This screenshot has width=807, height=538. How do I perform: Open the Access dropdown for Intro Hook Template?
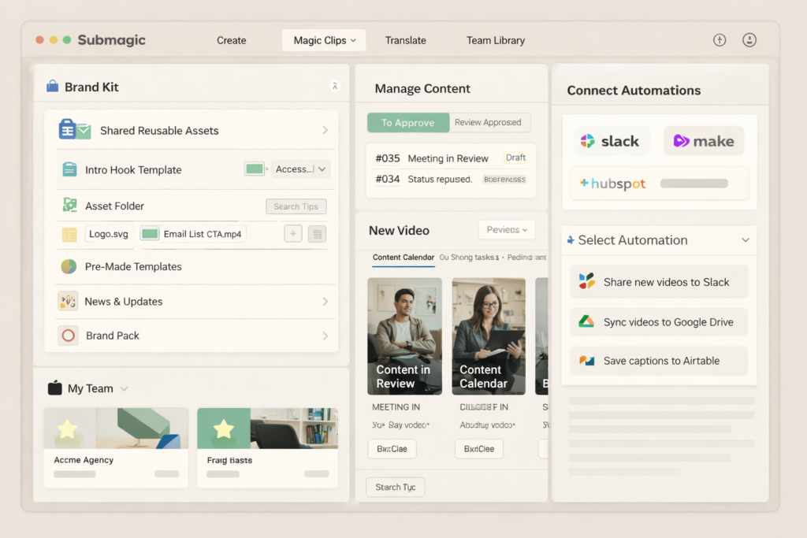[x=300, y=169]
